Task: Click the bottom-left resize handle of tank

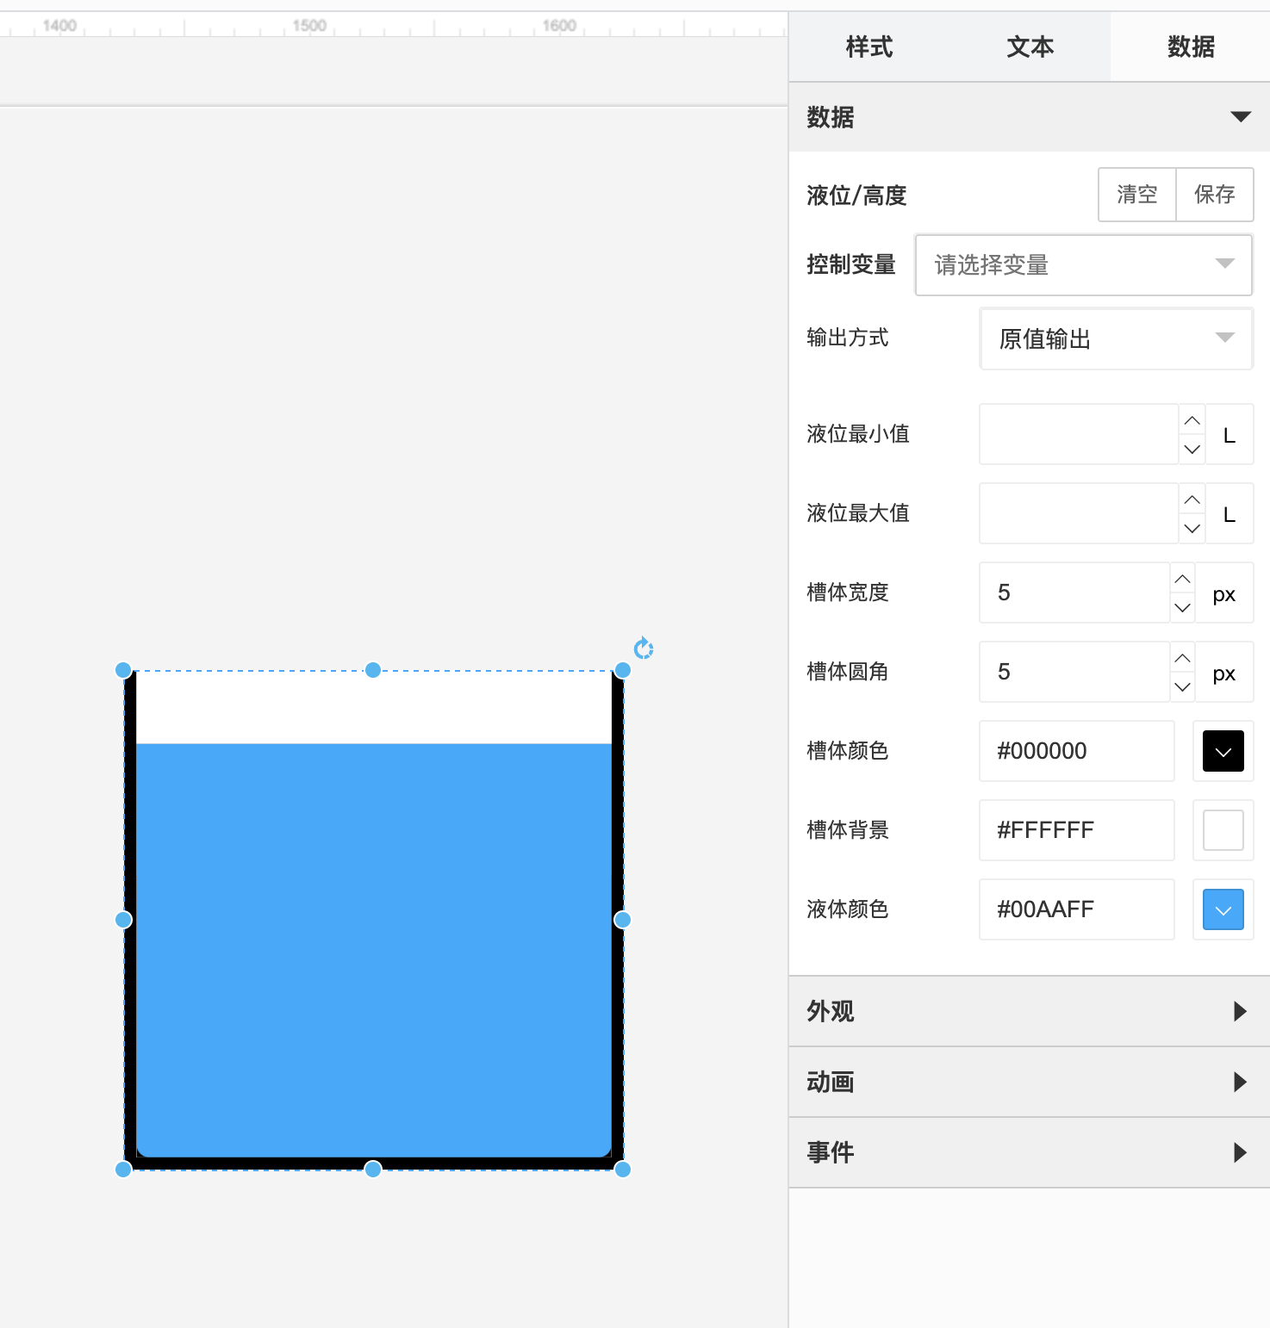Action: coord(123,1169)
